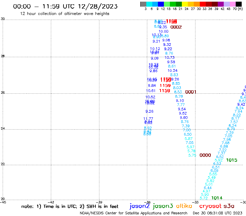Click the gray swatch in the color scale
Image resolution: width=246 pixels, height=216 pixels.
click(x=143, y=4)
